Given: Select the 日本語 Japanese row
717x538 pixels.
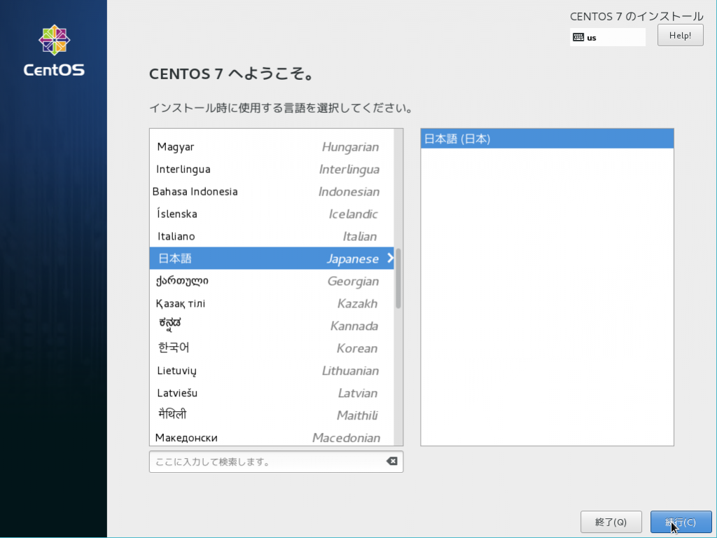Looking at the screenshot, I should point(272,258).
